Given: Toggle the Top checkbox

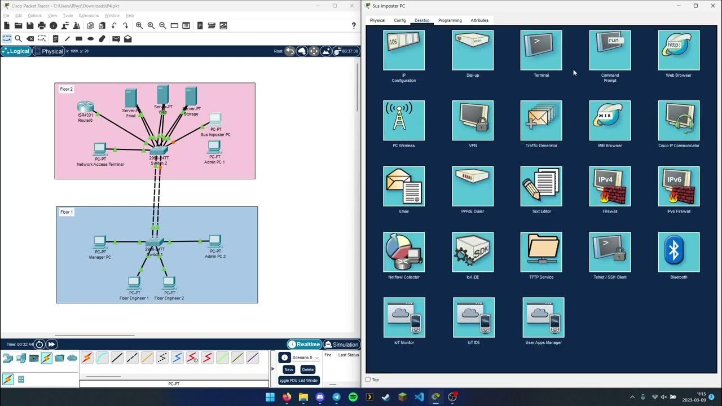Looking at the screenshot, I should pos(368,379).
